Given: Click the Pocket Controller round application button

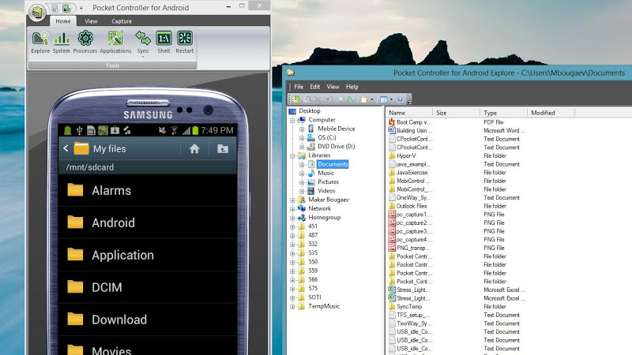Looking at the screenshot, I should point(37,13).
